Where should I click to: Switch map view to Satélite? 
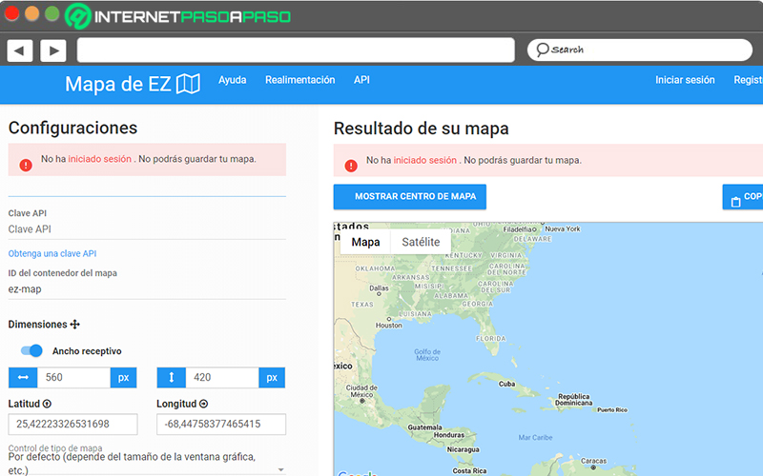click(421, 242)
